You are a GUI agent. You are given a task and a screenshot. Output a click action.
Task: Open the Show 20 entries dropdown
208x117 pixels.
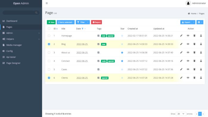(x=181, y=114)
